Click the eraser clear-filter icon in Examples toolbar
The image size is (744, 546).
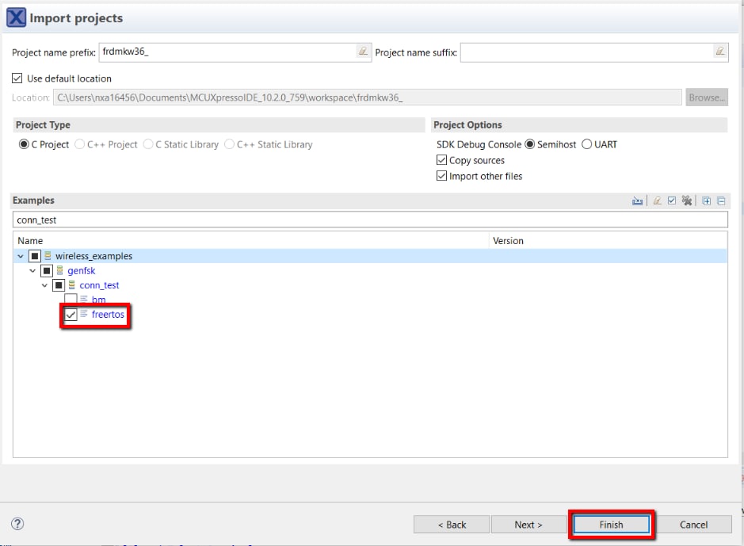tap(657, 201)
